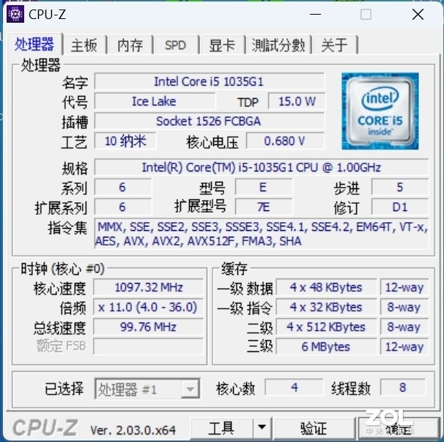The image size is (444, 442).
Task: Click the 验证 button
Action: coord(314,427)
